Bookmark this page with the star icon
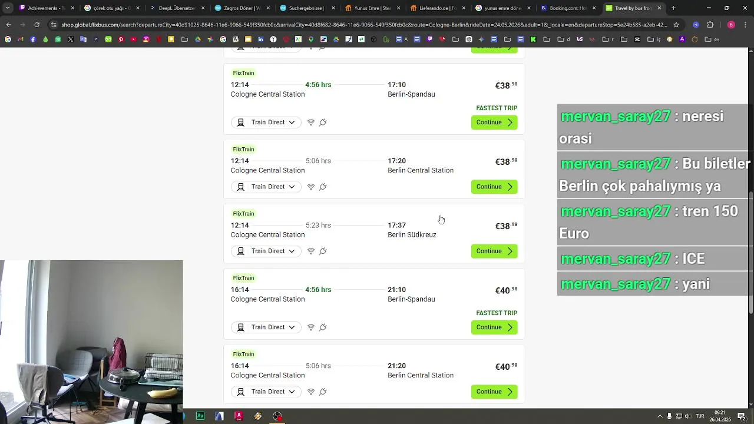 [676, 25]
